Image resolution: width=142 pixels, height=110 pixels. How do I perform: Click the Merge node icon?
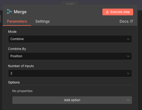(9, 11)
